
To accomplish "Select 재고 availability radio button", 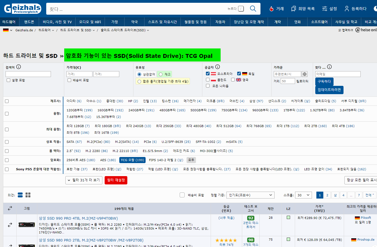I will click(161, 74).
